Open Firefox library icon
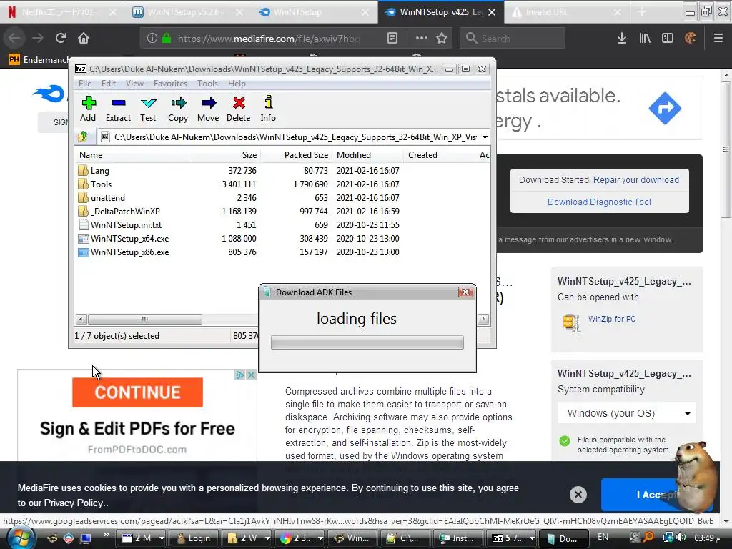The width and height of the screenshot is (732, 549). [x=645, y=39]
